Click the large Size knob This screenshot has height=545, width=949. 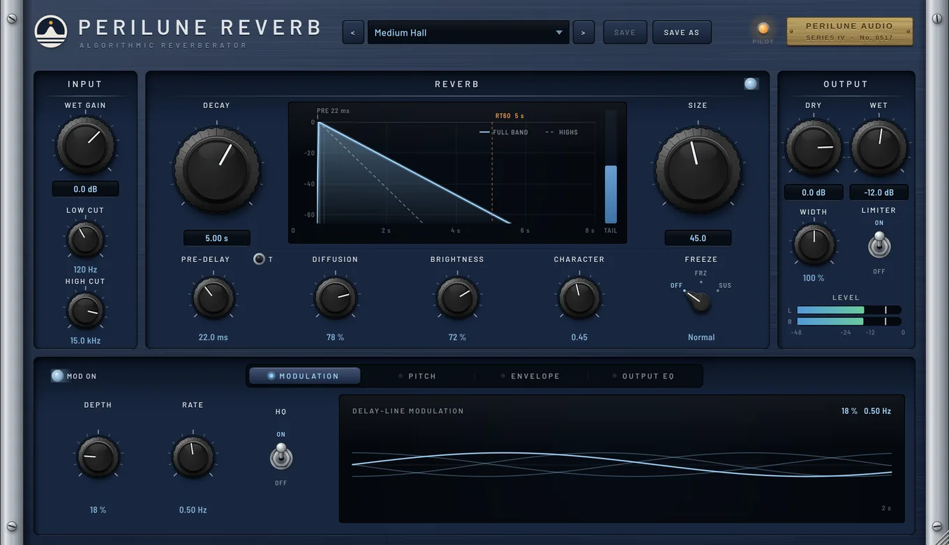(x=698, y=169)
